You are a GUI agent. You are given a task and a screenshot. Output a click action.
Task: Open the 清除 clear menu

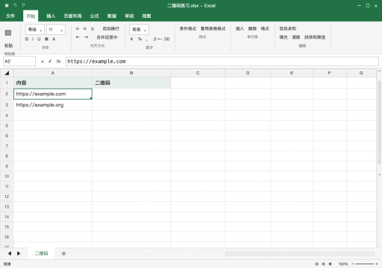[296, 37]
